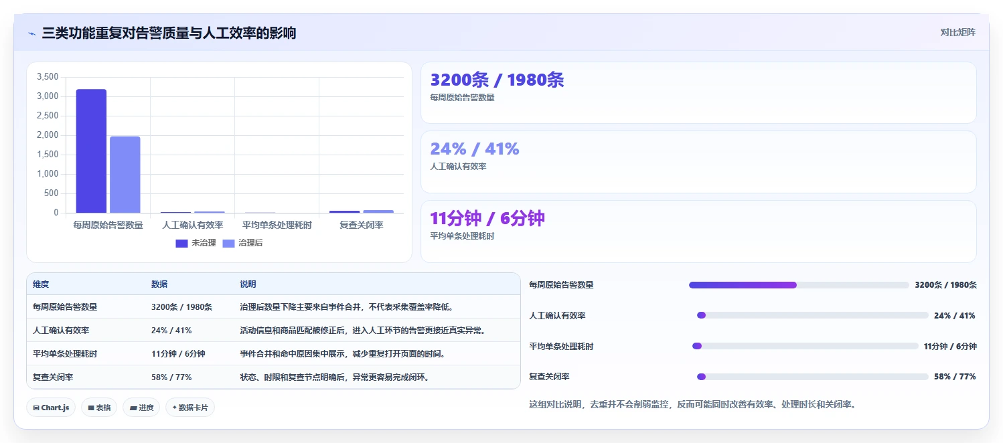Screen dimensions: 1003x443
Task: Click the 进度 chip
Action: point(141,408)
